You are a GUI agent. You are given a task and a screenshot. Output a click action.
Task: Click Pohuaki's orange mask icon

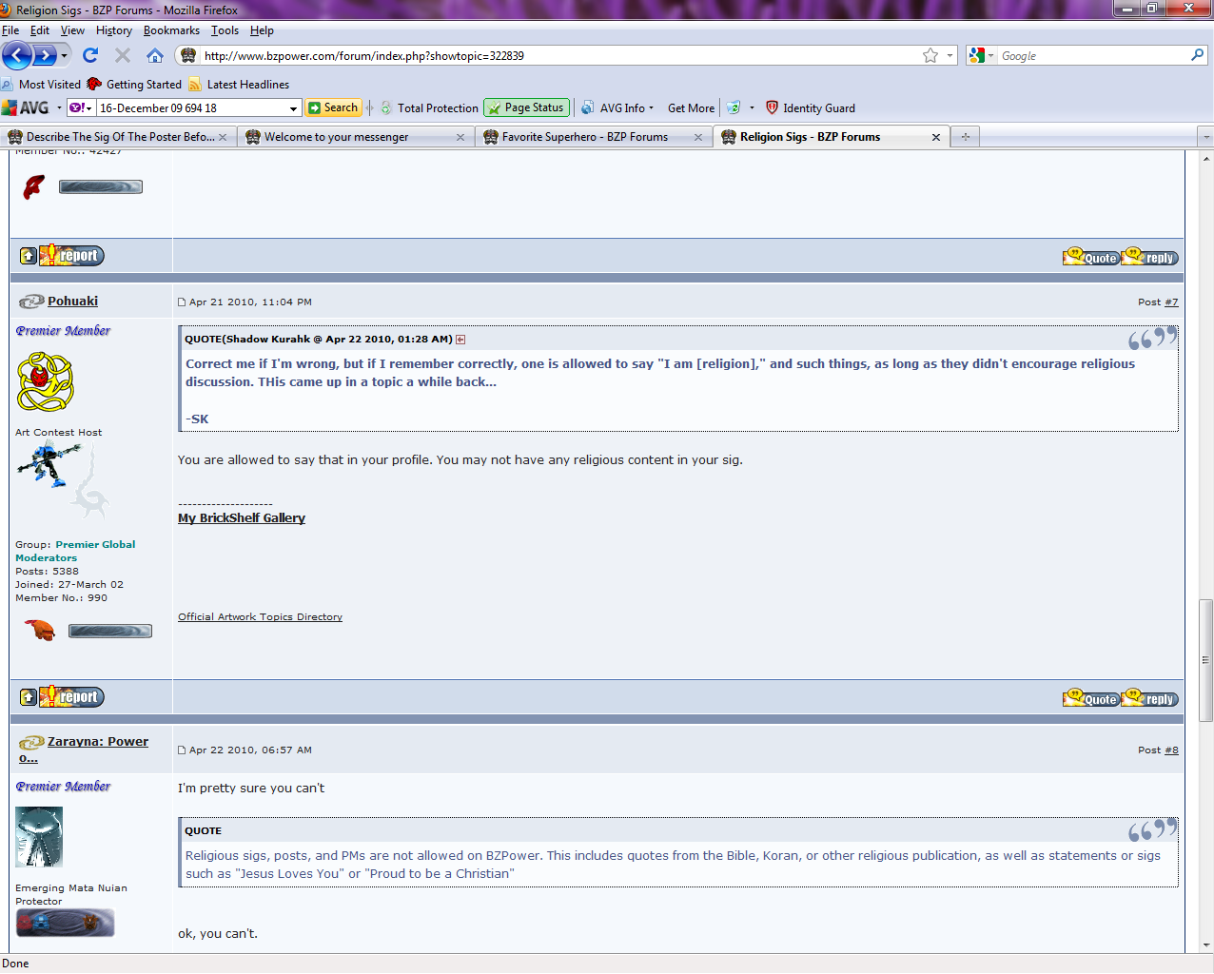tap(39, 630)
